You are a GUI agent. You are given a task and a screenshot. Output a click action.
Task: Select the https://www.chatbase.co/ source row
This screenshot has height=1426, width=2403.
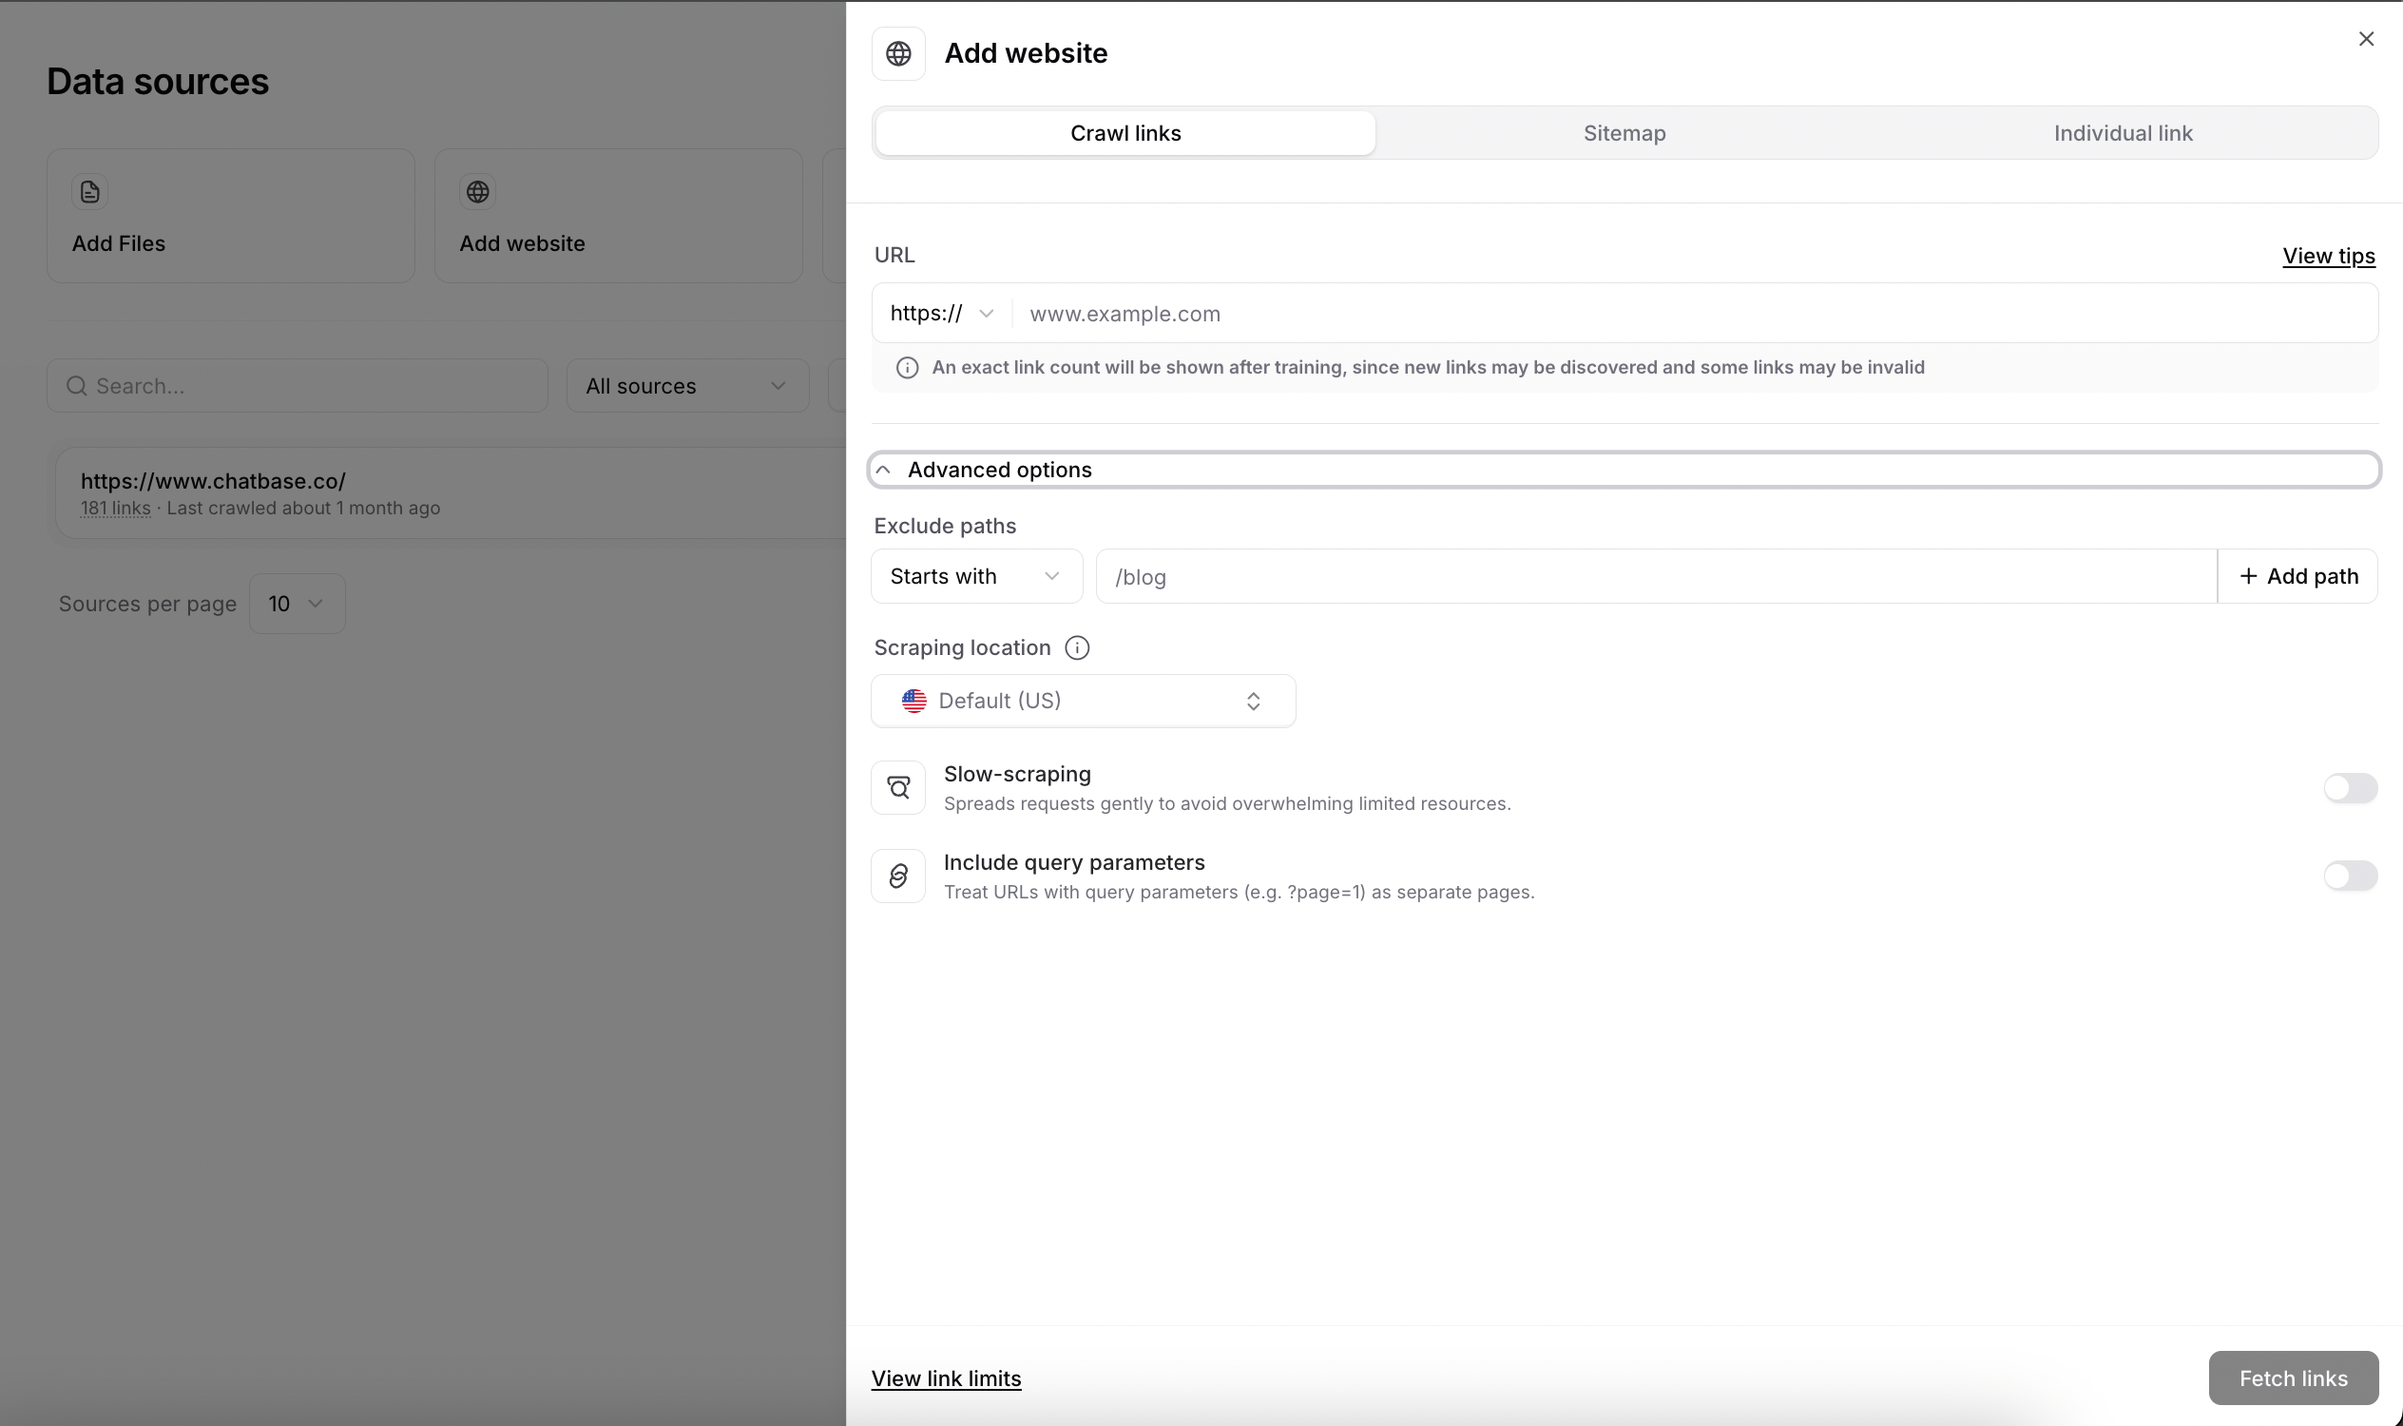pyautogui.click(x=450, y=493)
